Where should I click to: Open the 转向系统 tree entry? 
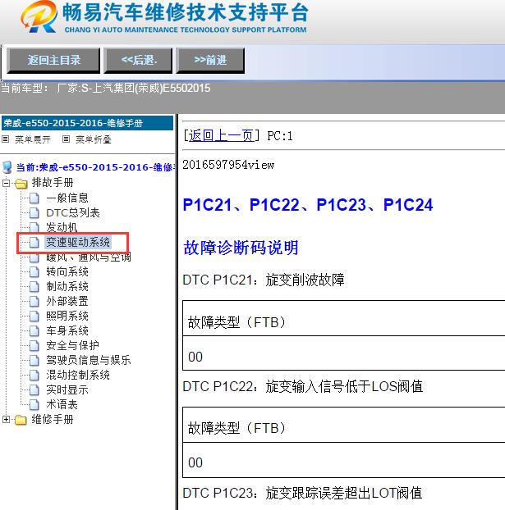point(67,271)
